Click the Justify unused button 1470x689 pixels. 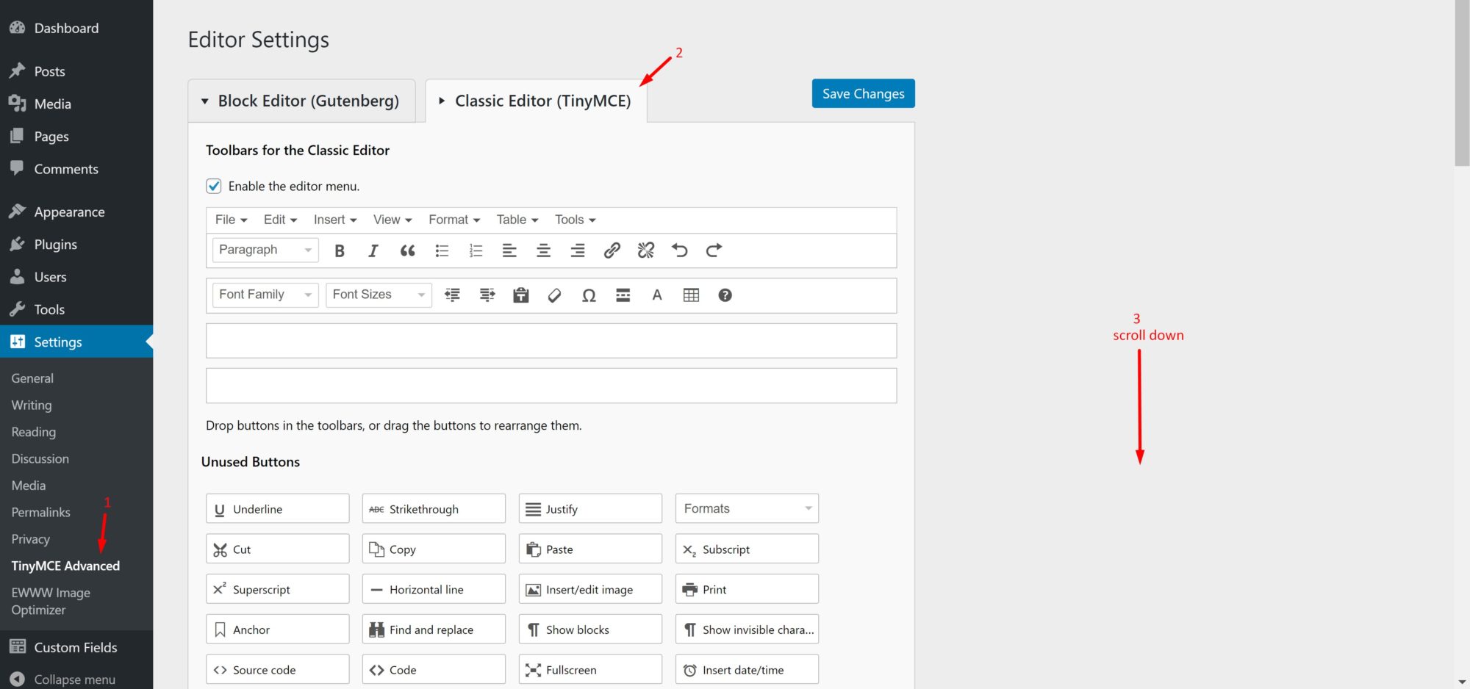pos(590,508)
